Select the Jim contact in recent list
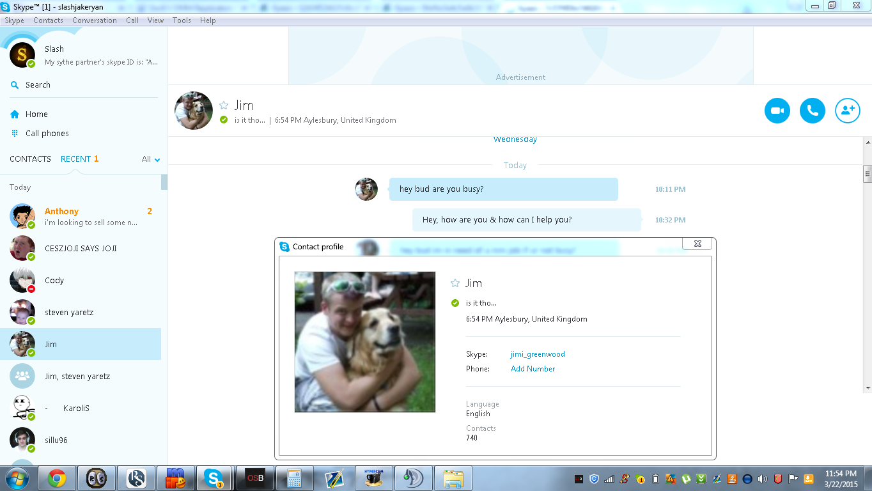 tap(81, 344)
